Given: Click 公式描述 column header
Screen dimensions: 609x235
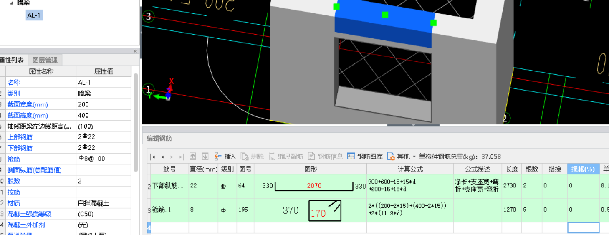Looking at the screenshot, I should click(x=478, y=169).
